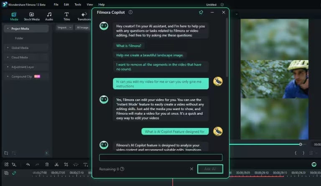This screenshot has width=321, height=186.
Task: Click the Copilot robot avatar beside the greeting
Action: [x=104, y=26]
